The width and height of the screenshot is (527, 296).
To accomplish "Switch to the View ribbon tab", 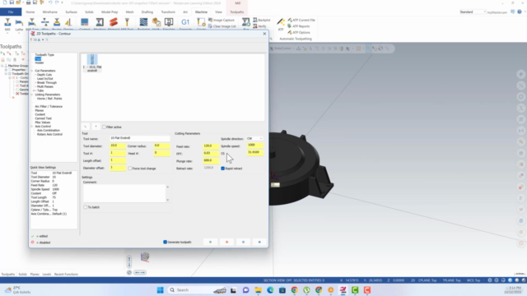I will 218,12.
